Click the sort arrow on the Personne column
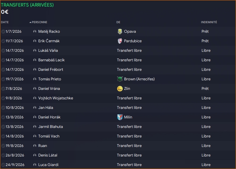This screenshot has height=169, width=236. tap(30, 22)
